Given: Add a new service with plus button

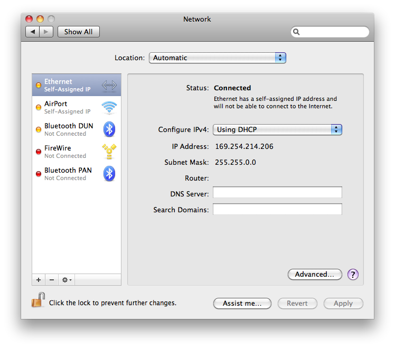Looking at the screenshot, I should (x=39, y=280).
